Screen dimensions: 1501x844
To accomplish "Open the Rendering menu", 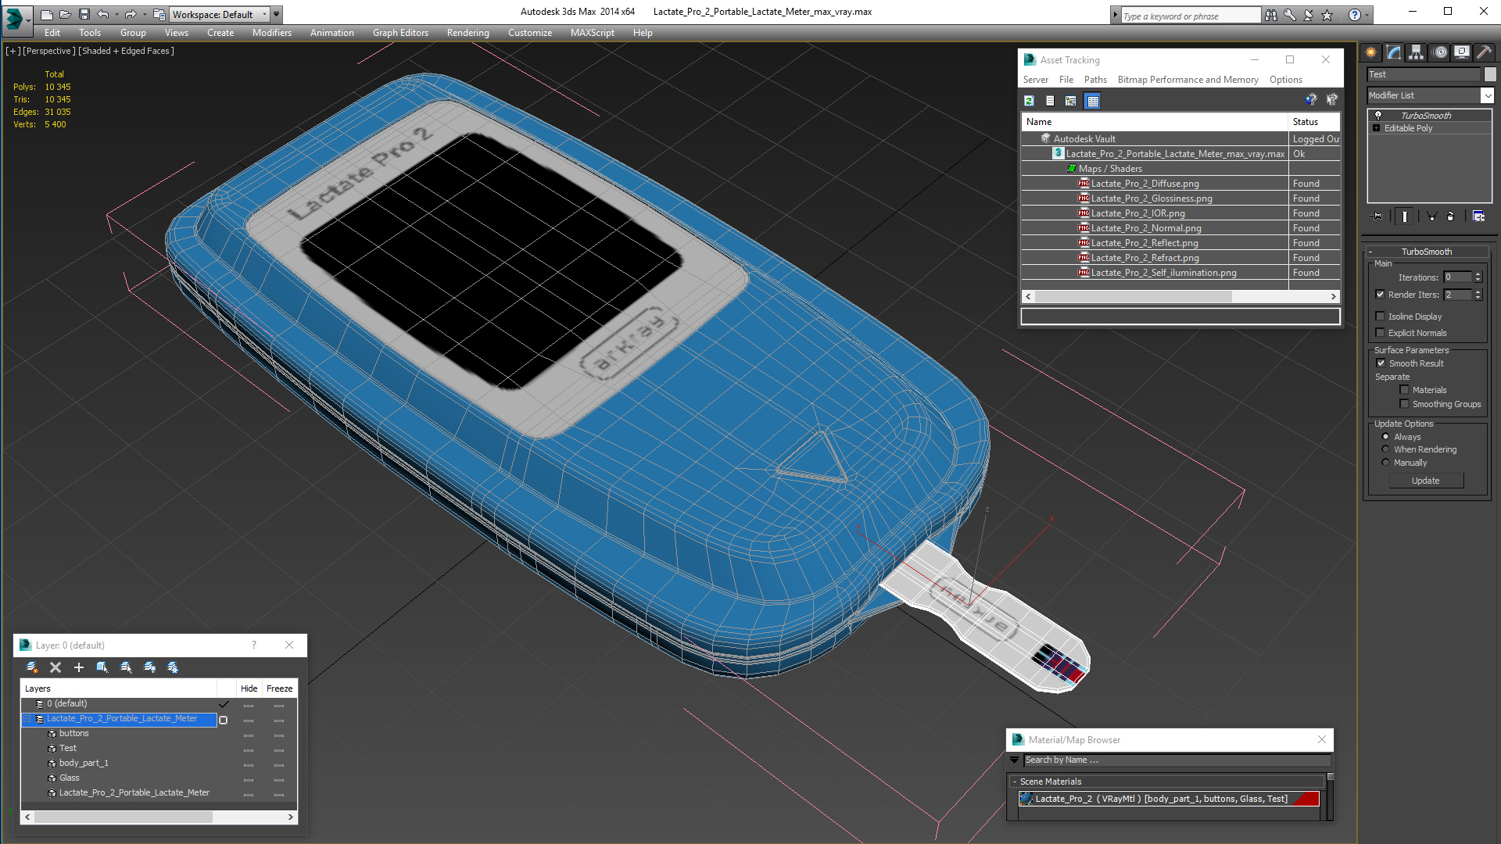I will click(467, 33).
